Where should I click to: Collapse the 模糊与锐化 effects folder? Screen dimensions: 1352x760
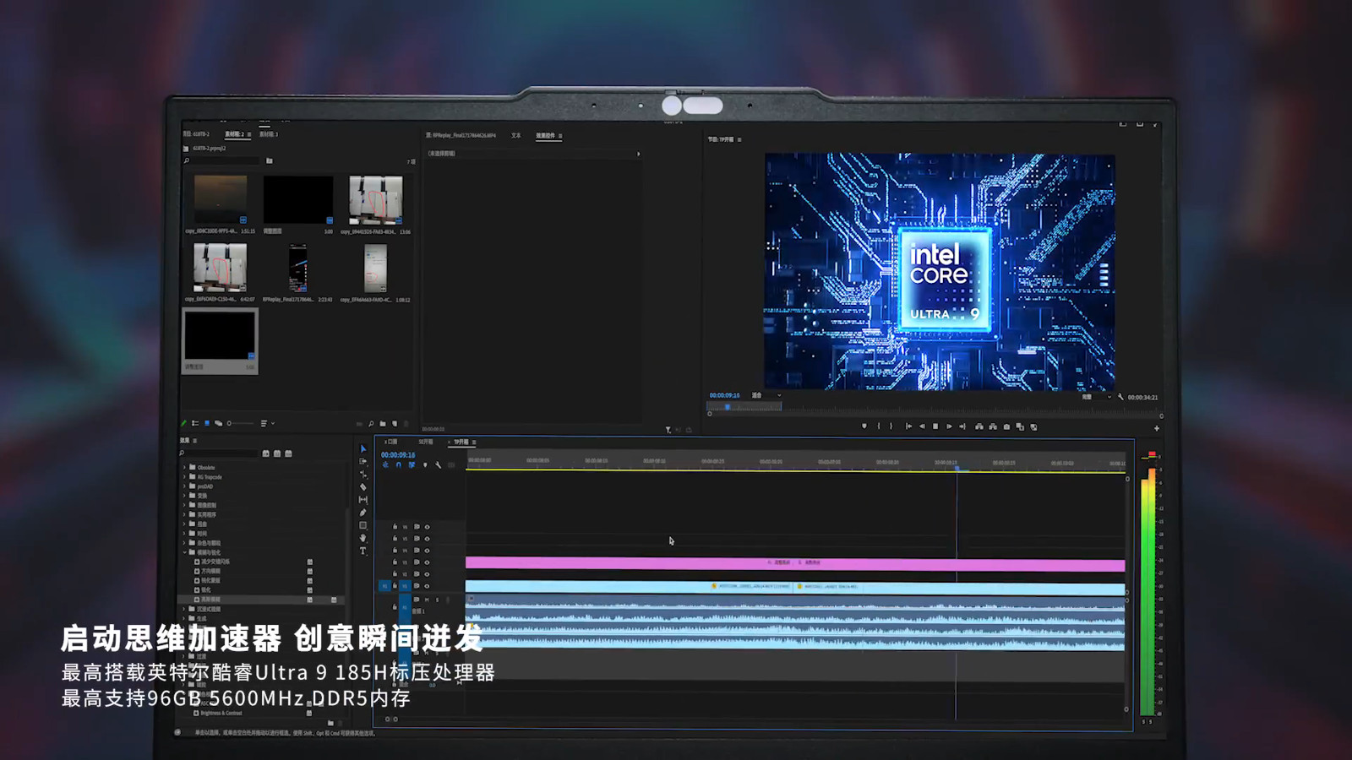[x=185, y=552]
